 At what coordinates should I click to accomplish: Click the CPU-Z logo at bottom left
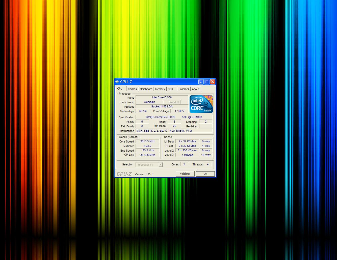(124, 174)
